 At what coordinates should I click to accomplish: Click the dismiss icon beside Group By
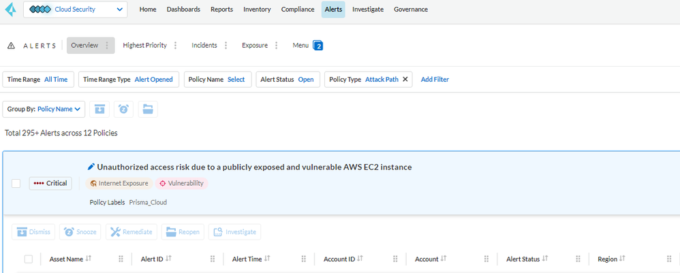pyautogui.click(x=99, y=109)
